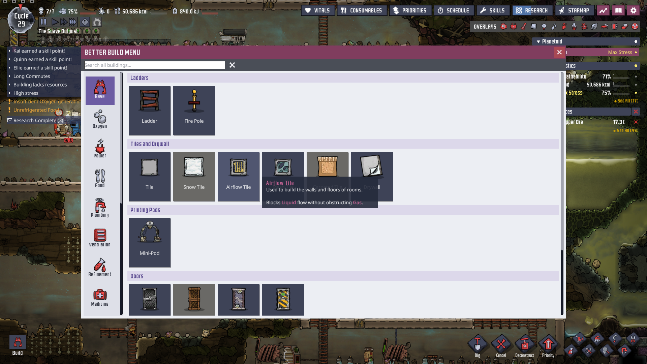Image resolution: width=647 pixels, height=364 pixels.
Task: Click the Ladders category header
Action: tap(343, 78)
